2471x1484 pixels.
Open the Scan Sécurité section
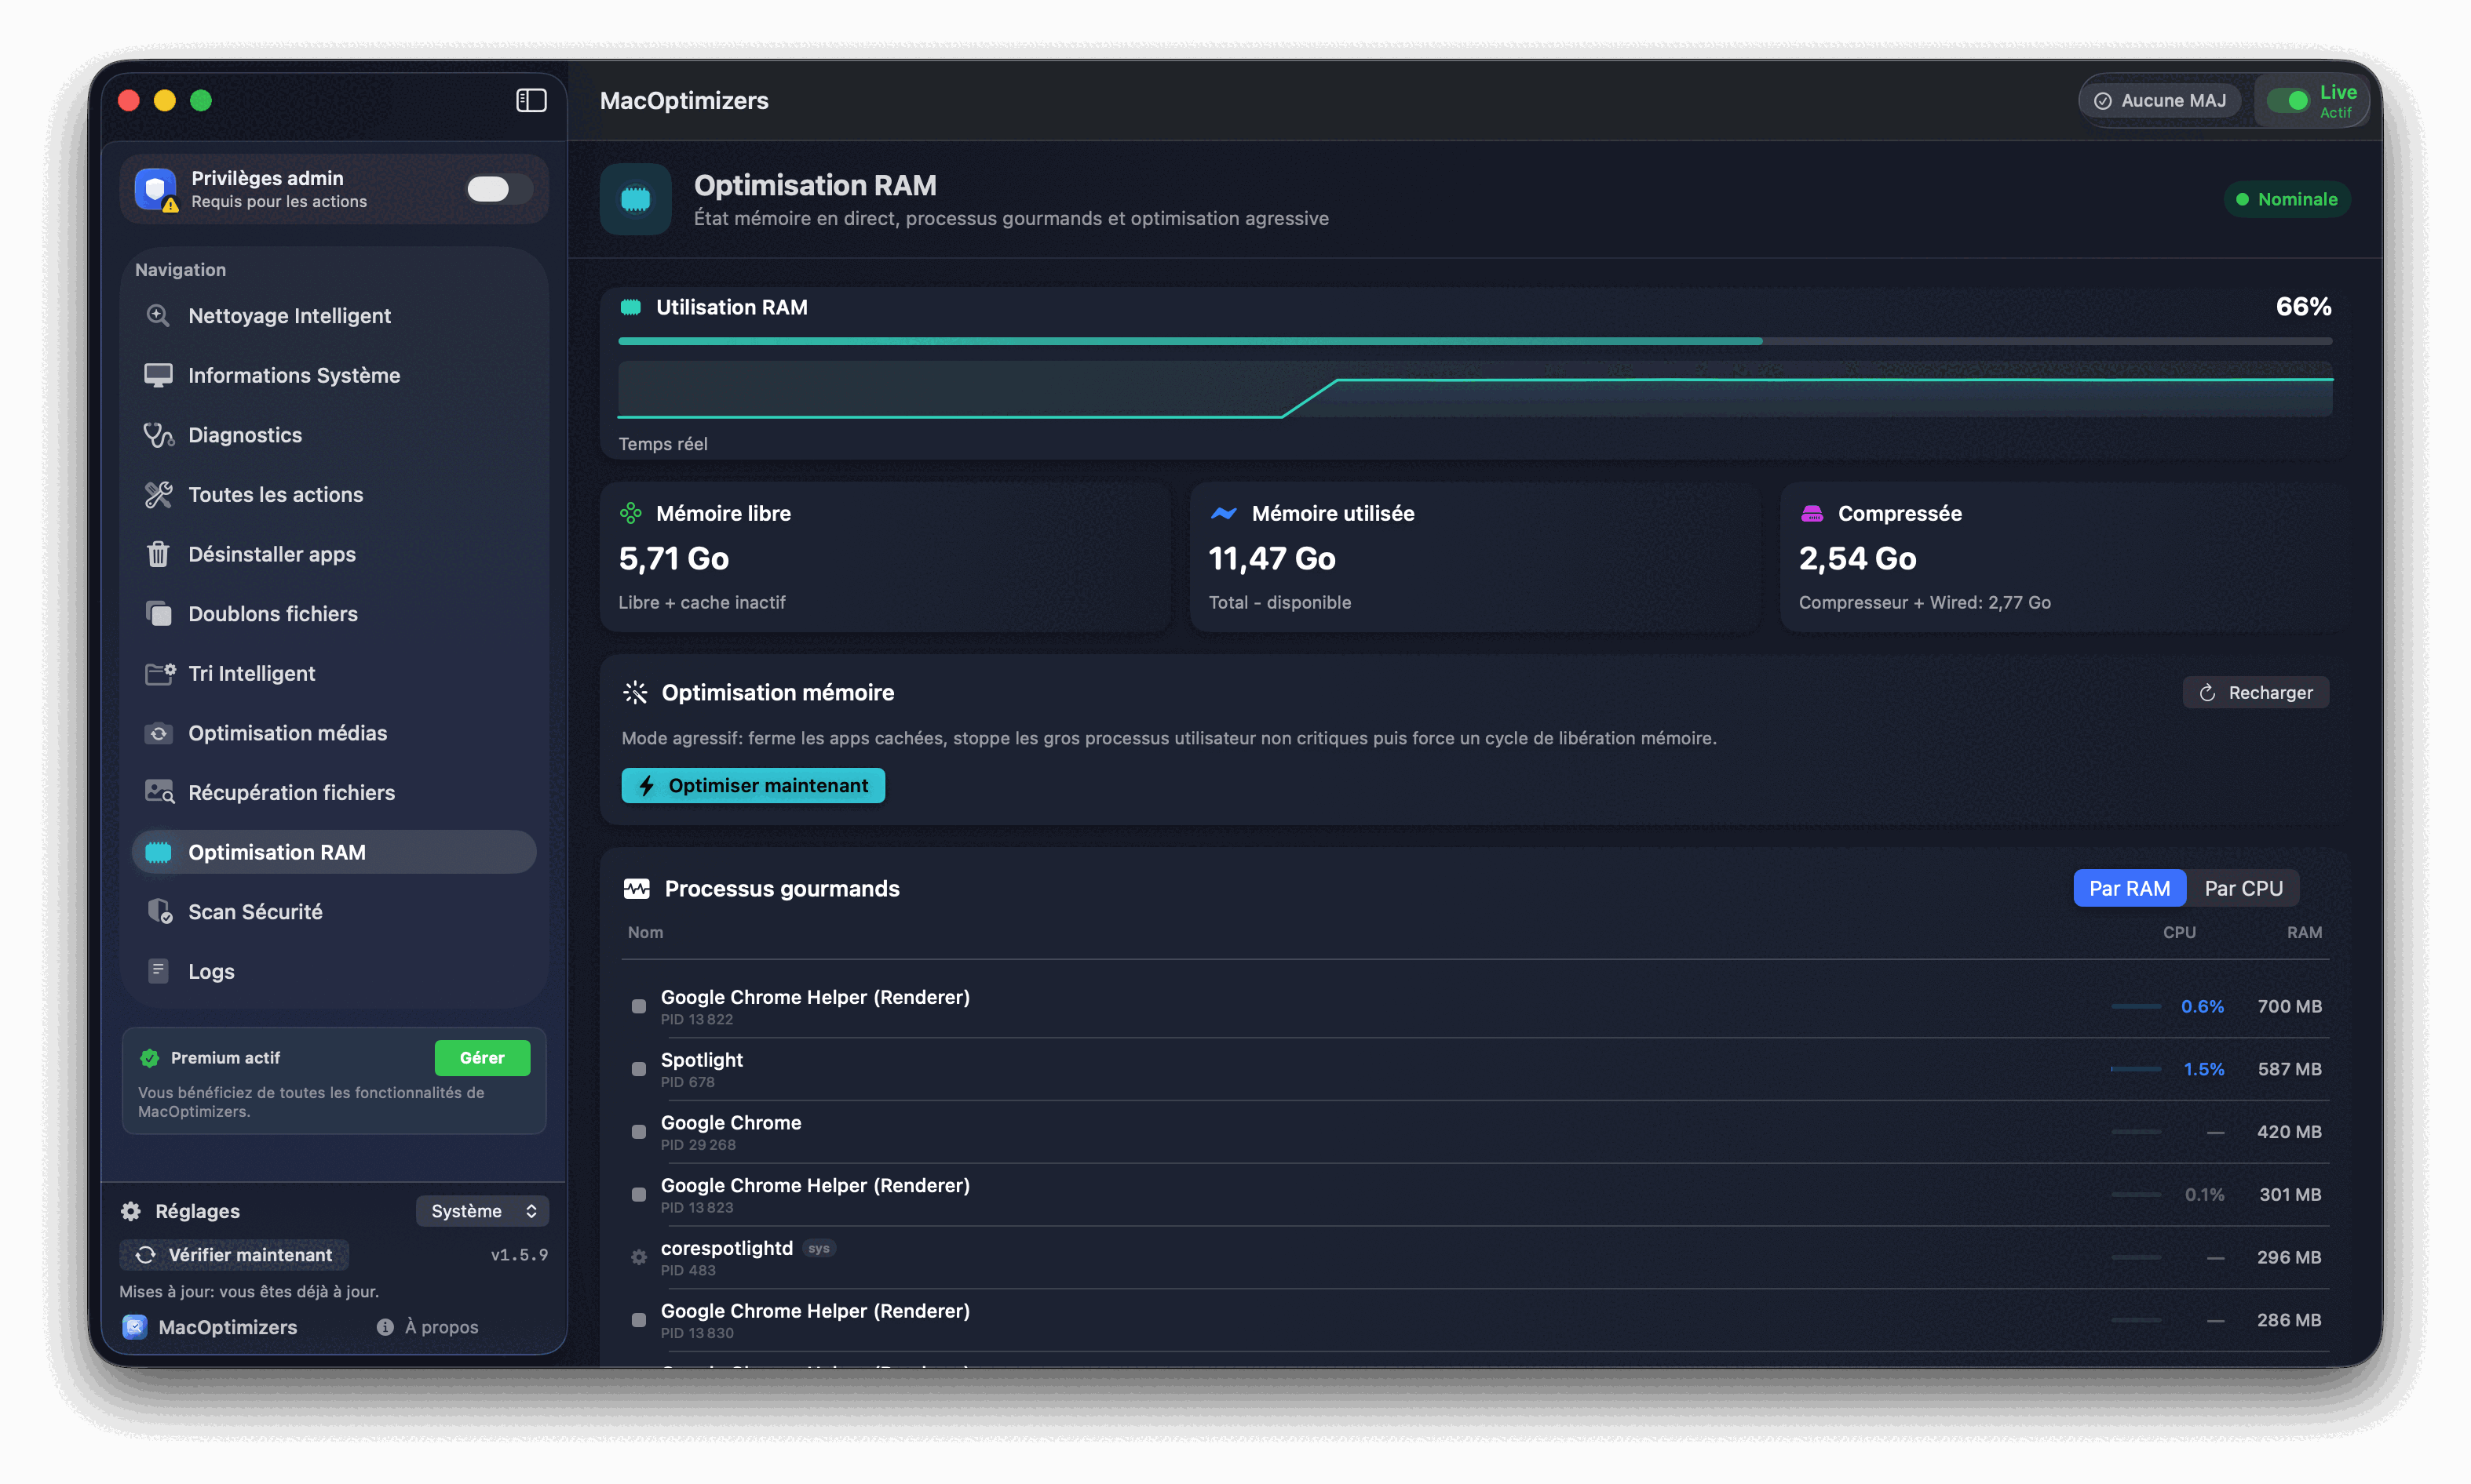click(255, 911)
